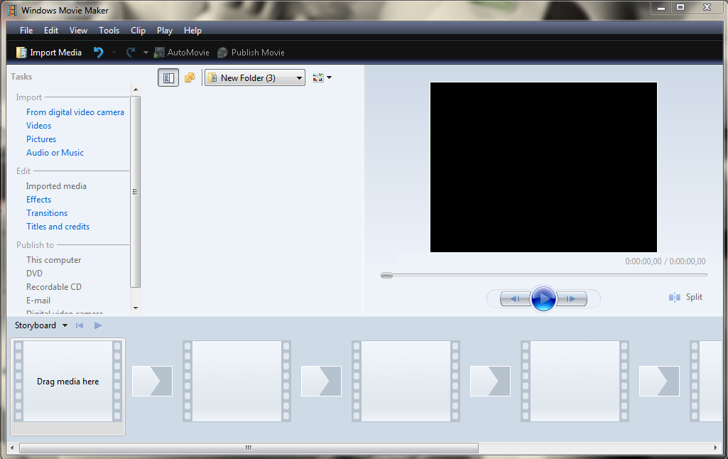Click the storyboard scroll right arrow
This screenshot has height=459, width=728.
pyautogui.click(x=715, y=448)
